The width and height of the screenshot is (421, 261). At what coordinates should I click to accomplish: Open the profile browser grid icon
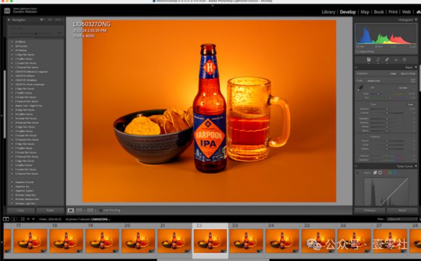click(x=413, y=81)
